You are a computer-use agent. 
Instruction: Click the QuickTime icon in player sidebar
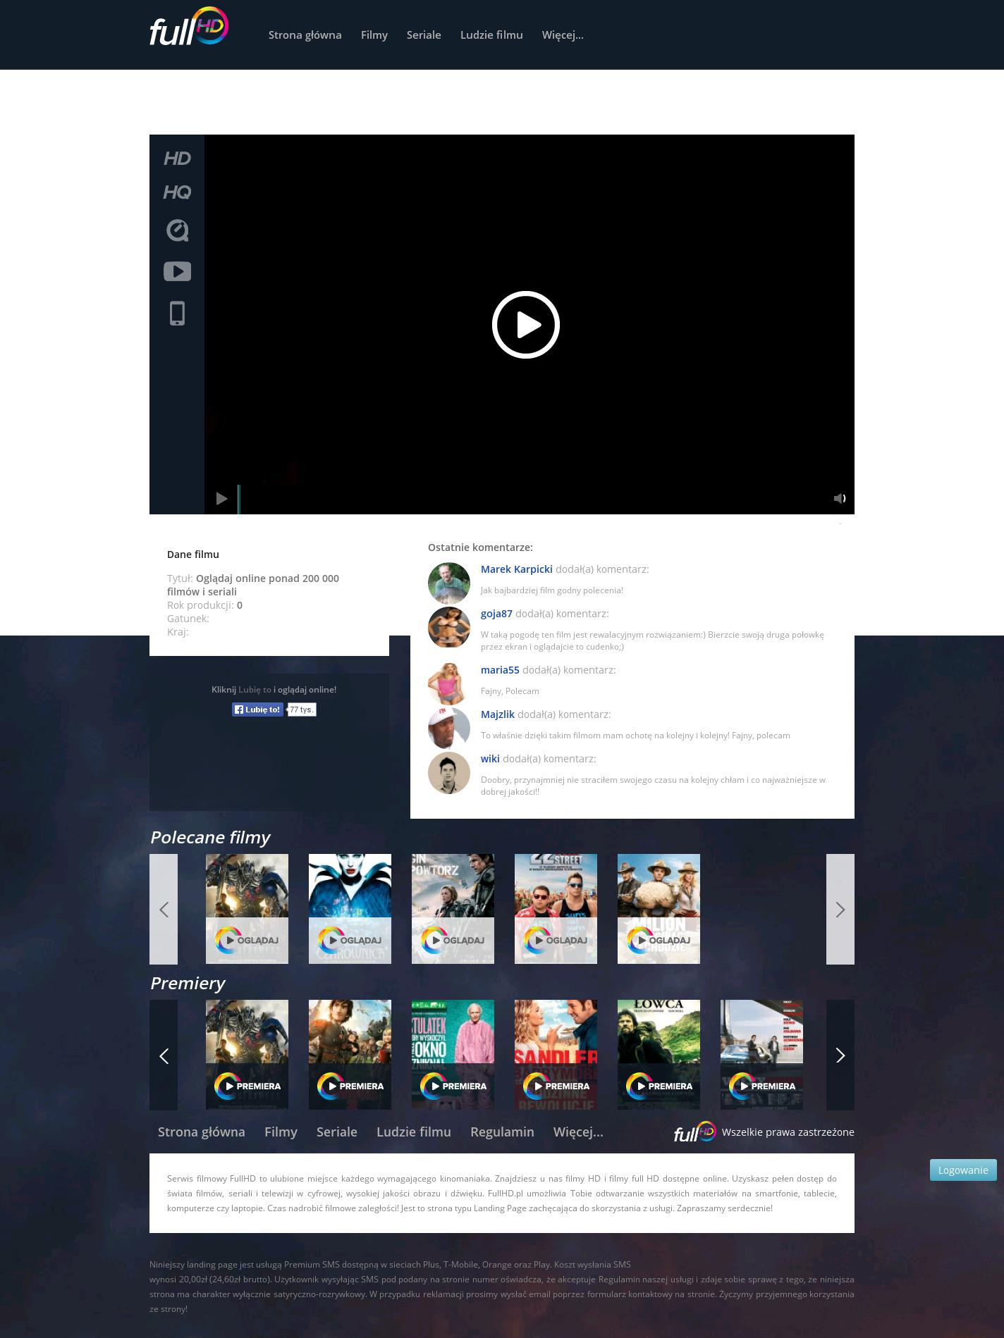[x=177, y=230]
